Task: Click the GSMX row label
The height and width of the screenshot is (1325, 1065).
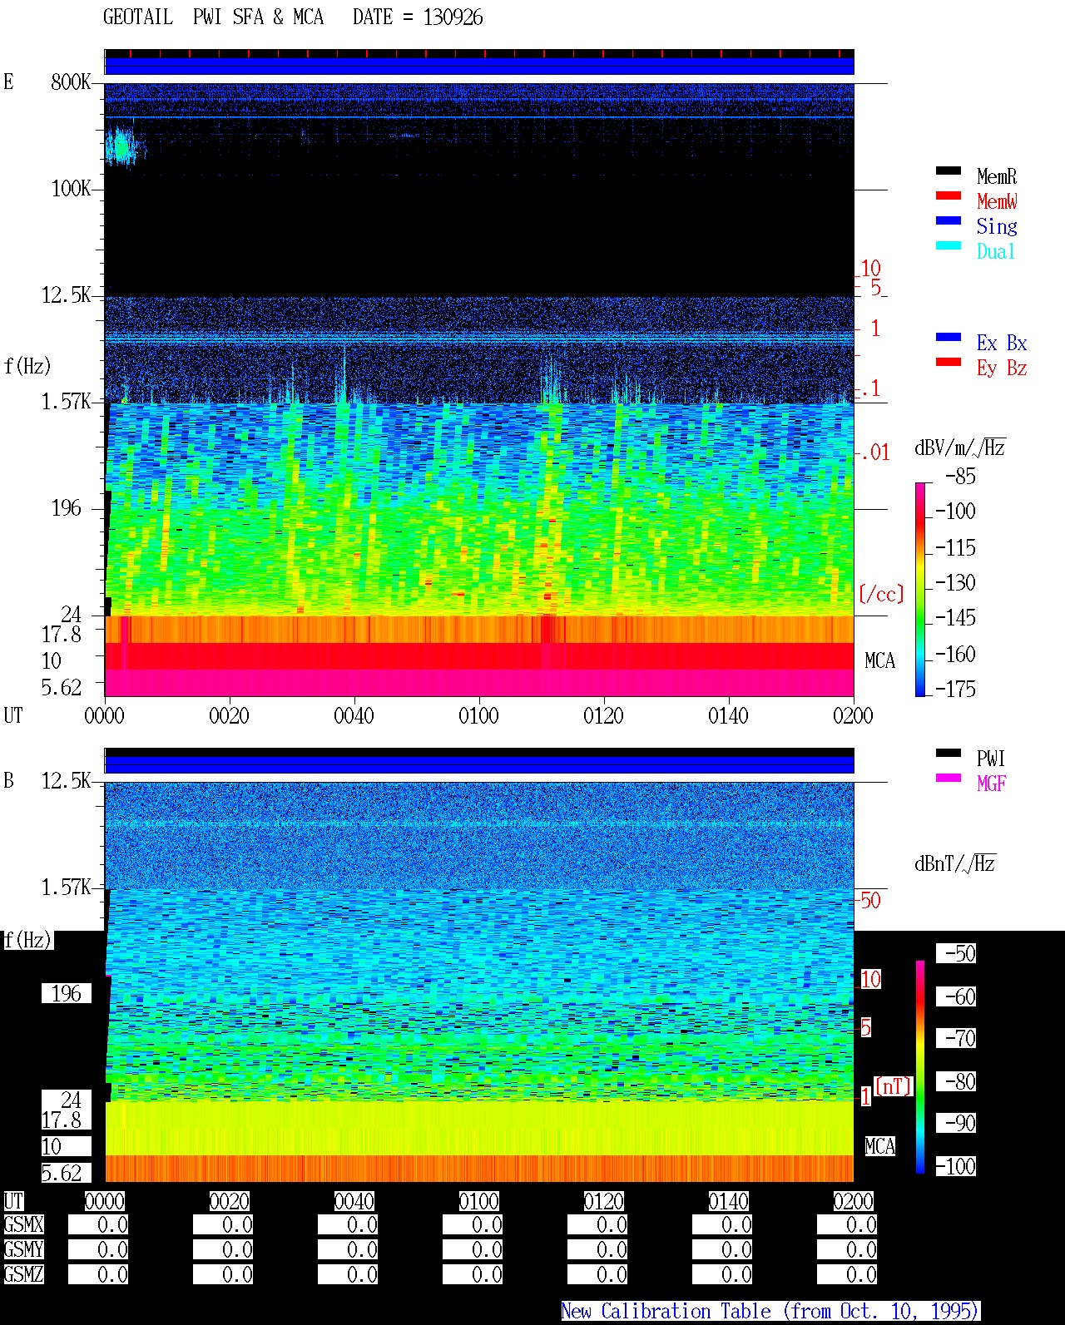Action: click(23, 1224)
